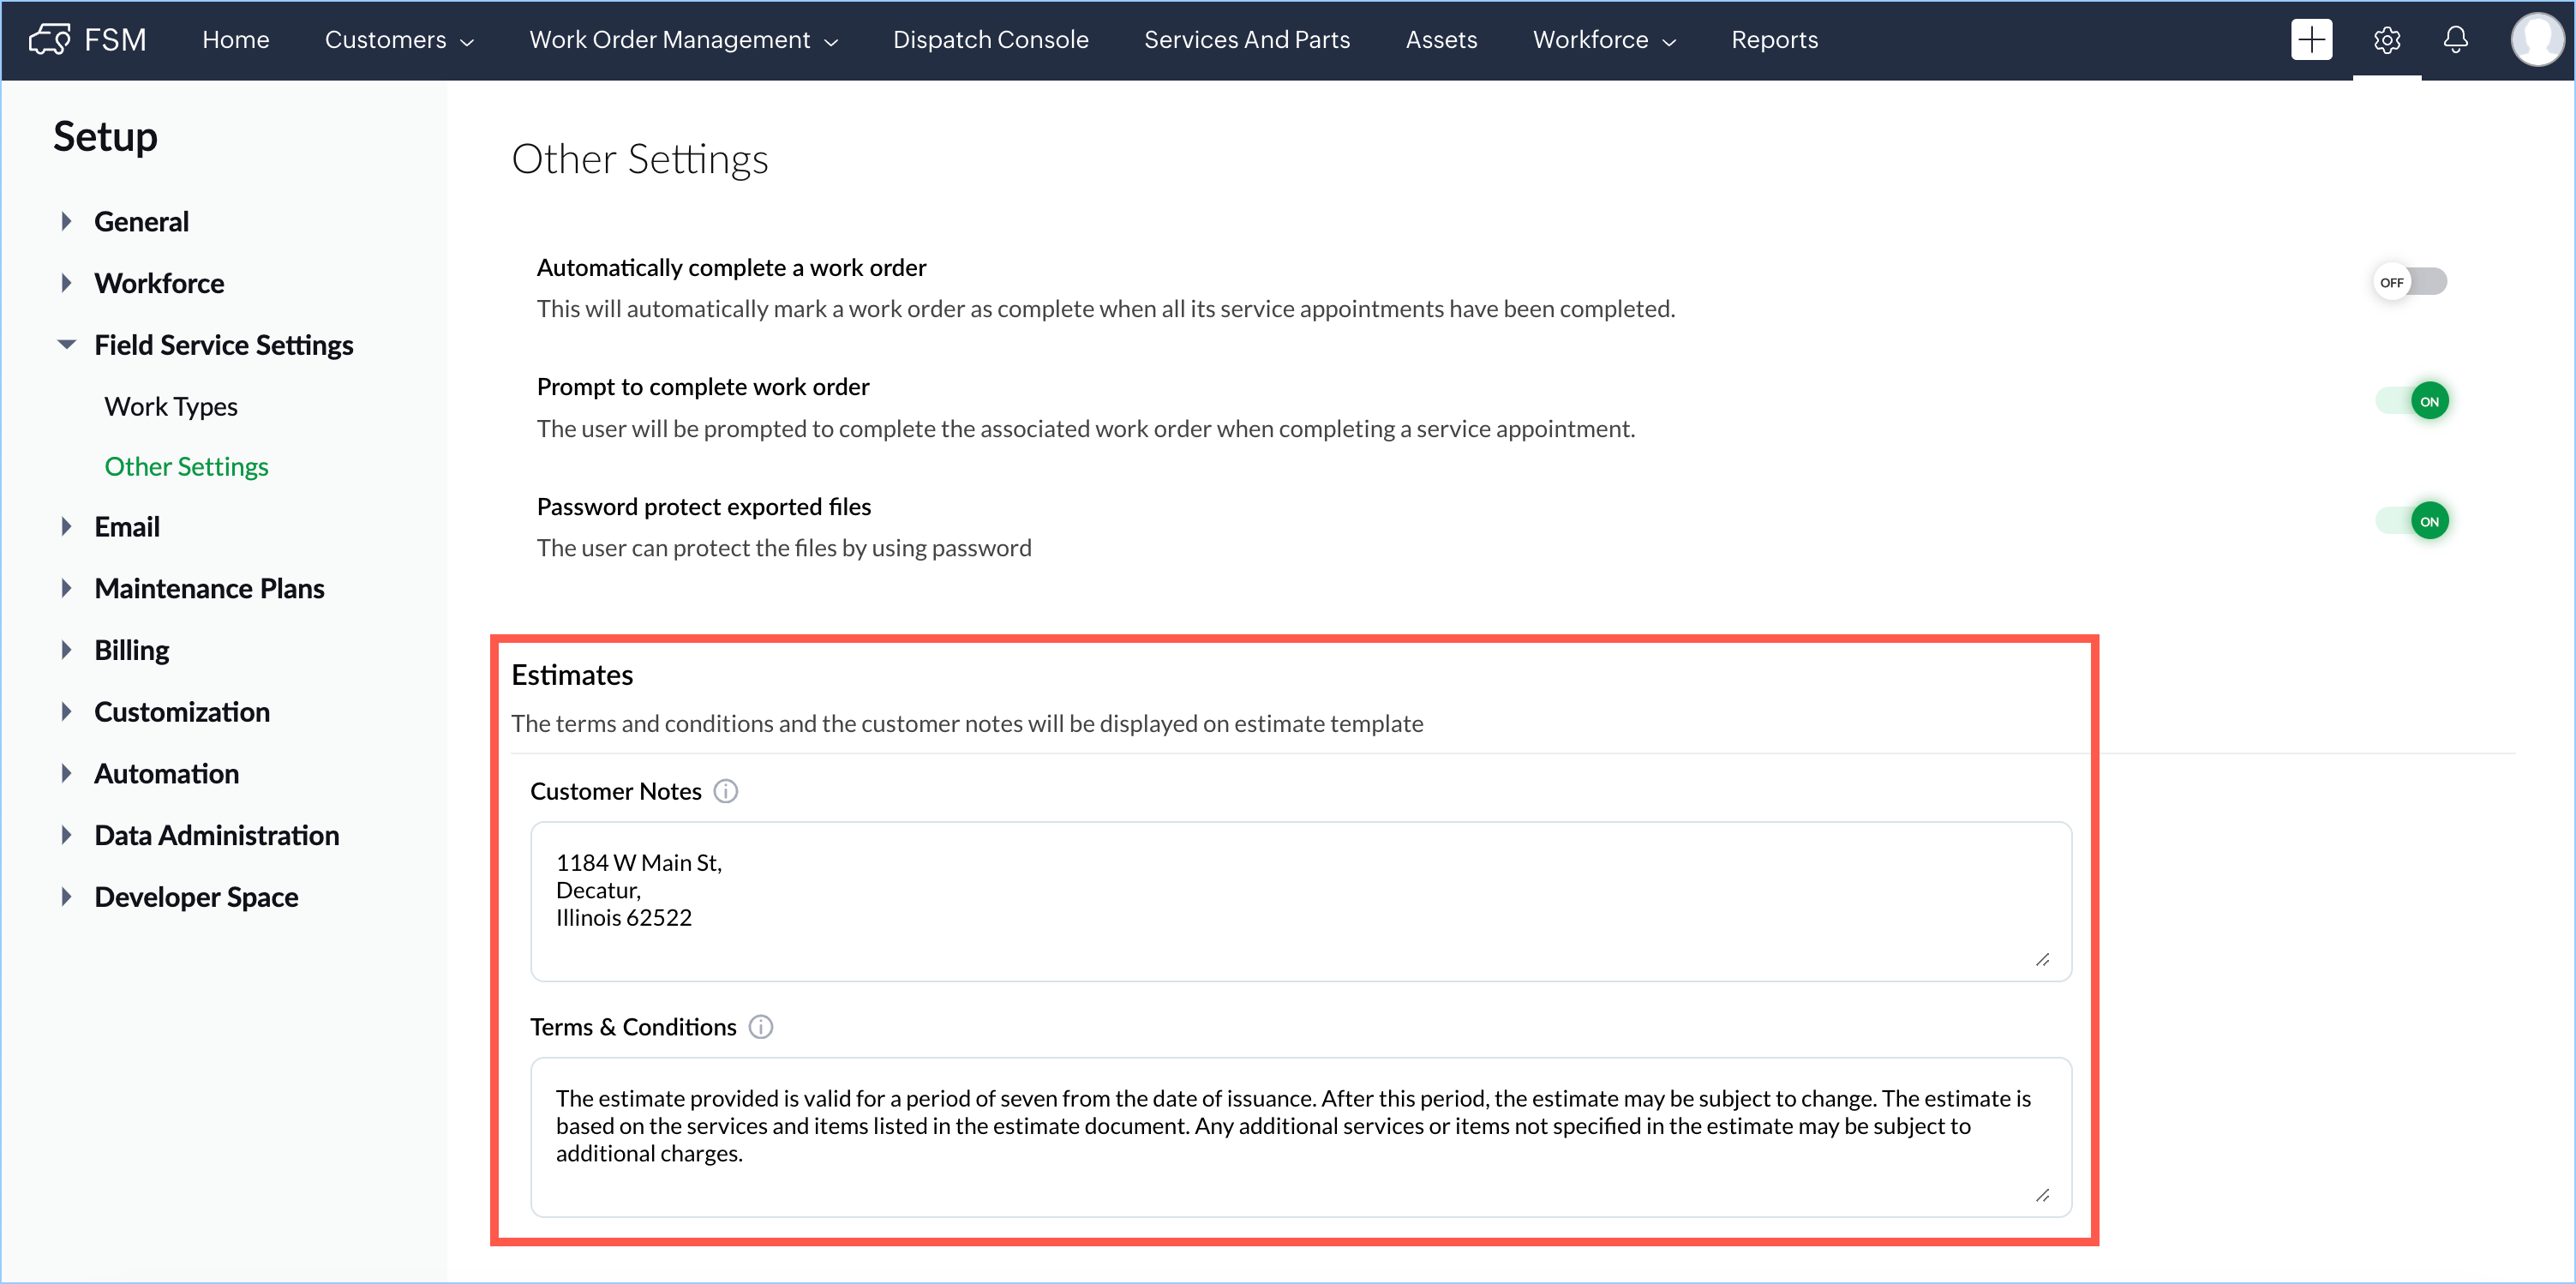Click the Terms & Conditions info icon
This screenshot has width=2576, height=1284.
[760, 1027]
